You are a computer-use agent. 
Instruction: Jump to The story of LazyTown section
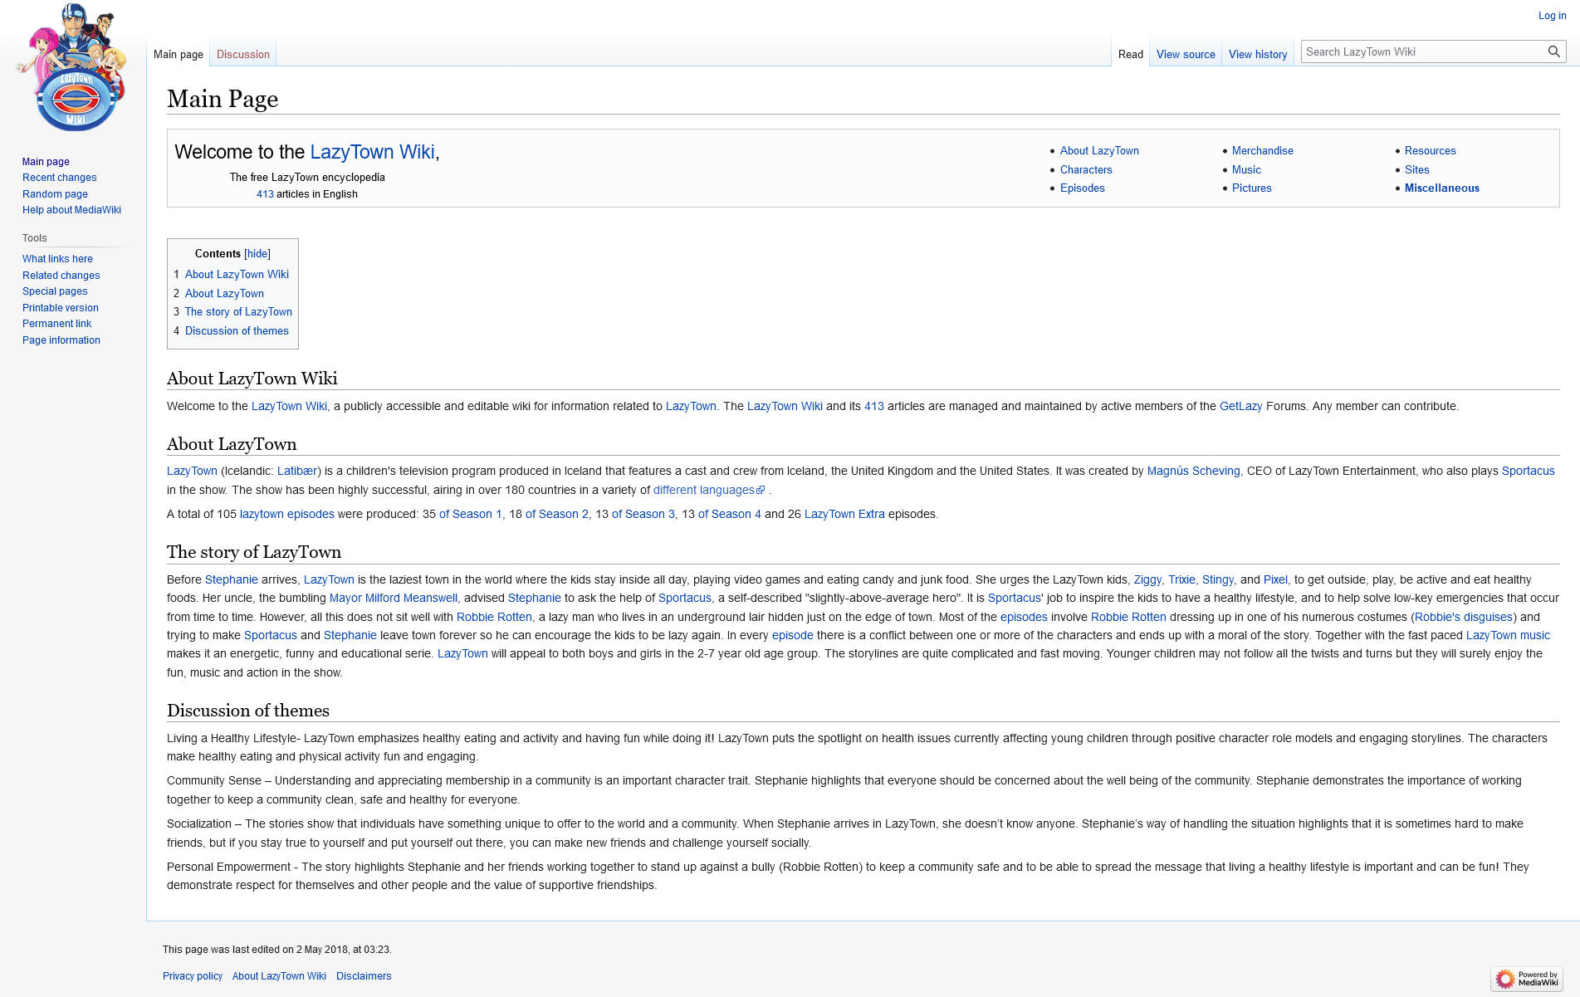click(x=238, y=312)
